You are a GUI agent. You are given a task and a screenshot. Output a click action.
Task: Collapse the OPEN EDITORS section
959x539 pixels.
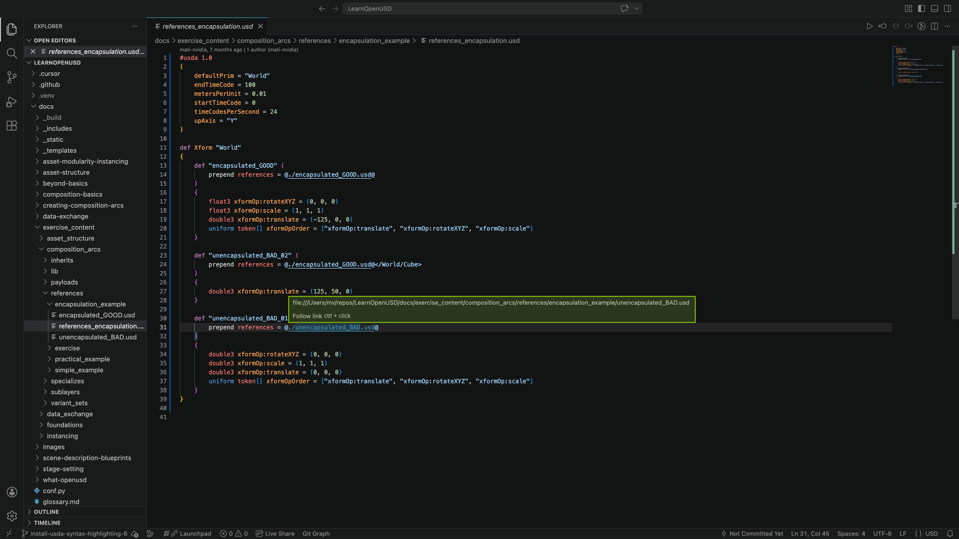coord(85,40)
